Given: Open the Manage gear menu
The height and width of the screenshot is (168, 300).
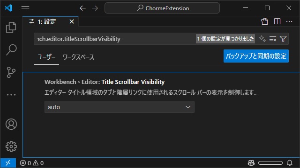Looking at the screenshot, I should 11,147.
